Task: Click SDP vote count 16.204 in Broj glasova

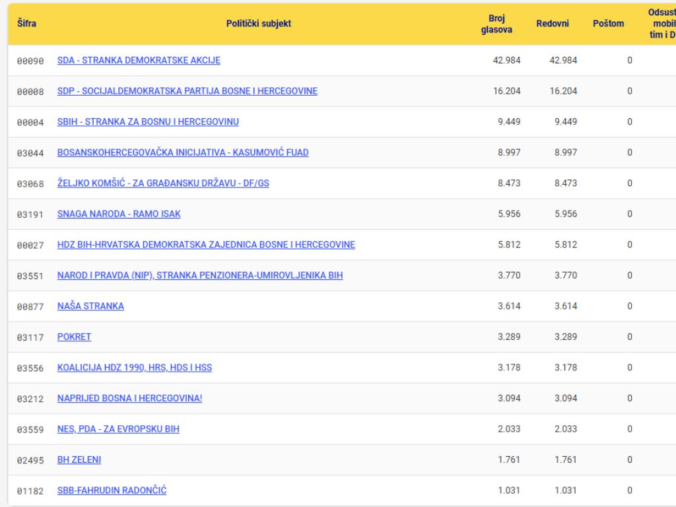Action: coord(506,91)
